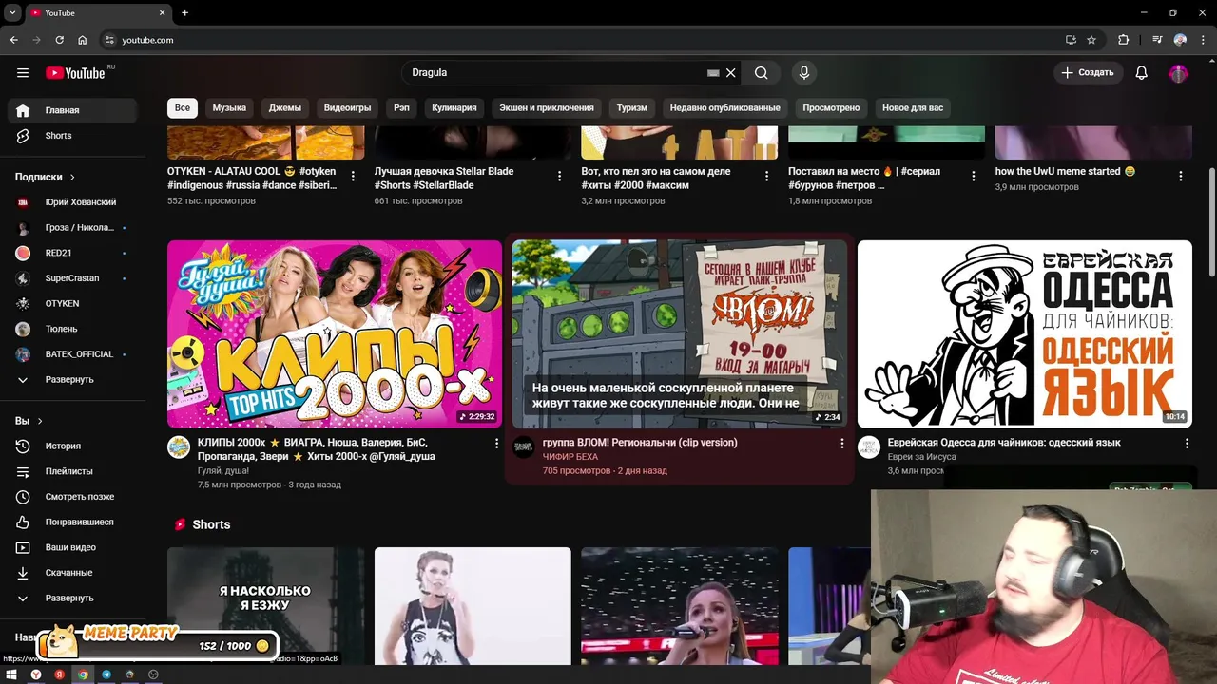The height and width of the screenshot is (684, 1217).
Task: Open notifications bell
Action: (1142, 72)
